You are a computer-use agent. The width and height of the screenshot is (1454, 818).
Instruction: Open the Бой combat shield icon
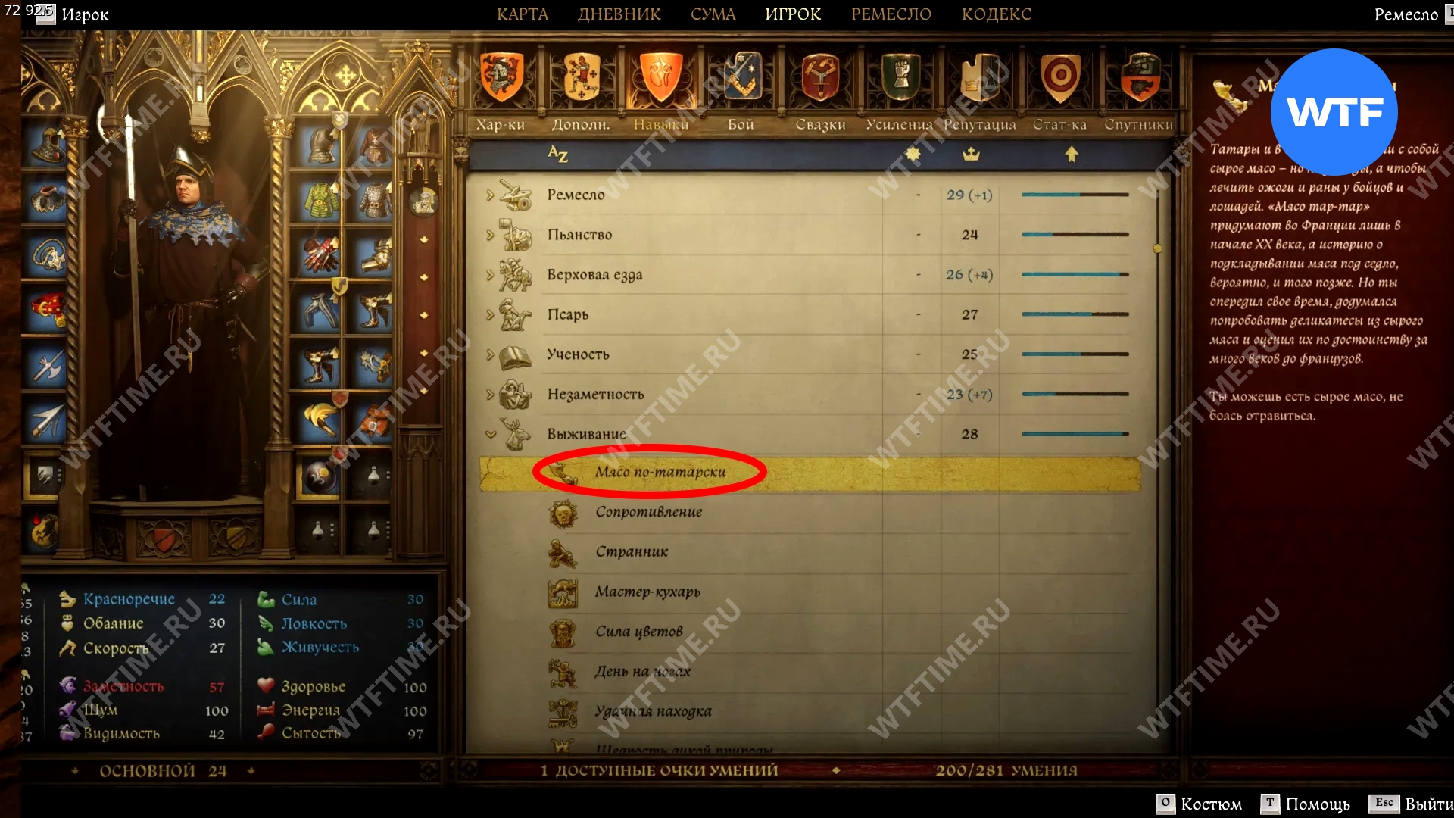[x=742, y=78]
